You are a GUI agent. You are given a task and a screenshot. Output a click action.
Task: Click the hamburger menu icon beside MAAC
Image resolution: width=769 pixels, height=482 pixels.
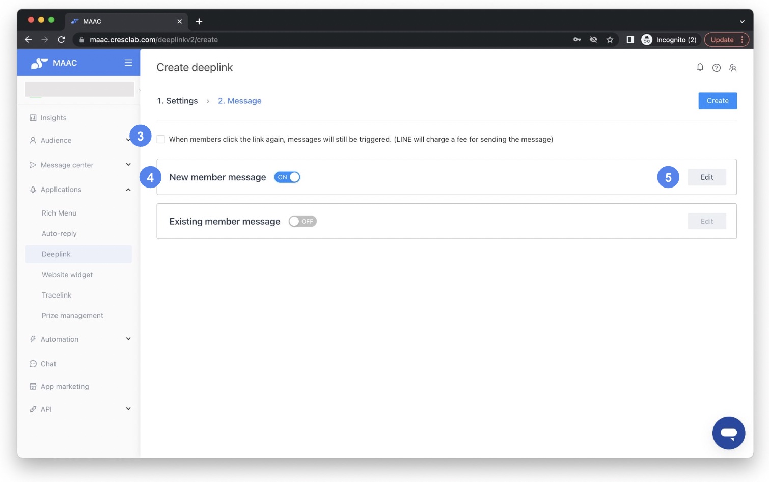[x=128, y=63]
